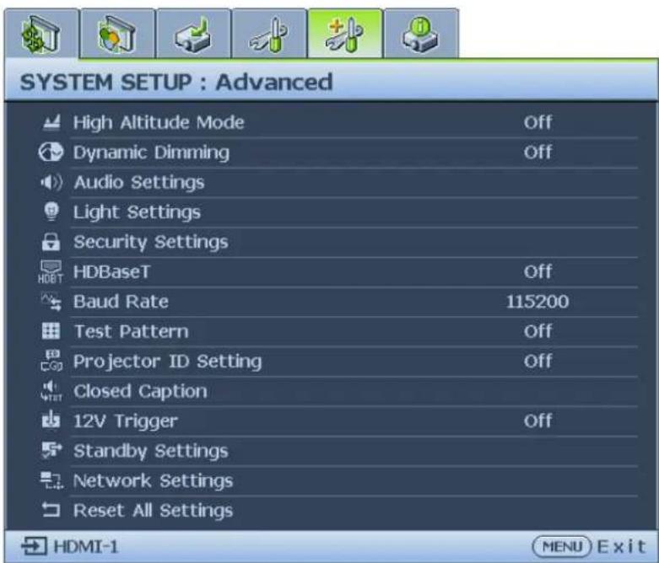Click the High Altitude Mode mountain icon
This screenshot has height=563, width=659.
[x=51, y=122]
